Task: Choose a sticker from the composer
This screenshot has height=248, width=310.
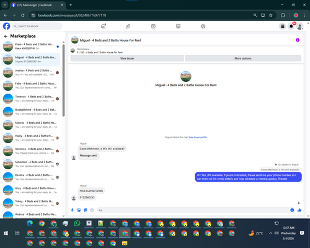Action: [x=86, y=210]
